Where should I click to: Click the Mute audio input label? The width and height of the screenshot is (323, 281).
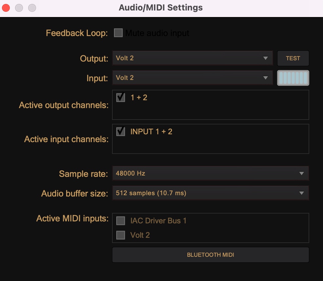click(x=157, y=33)
